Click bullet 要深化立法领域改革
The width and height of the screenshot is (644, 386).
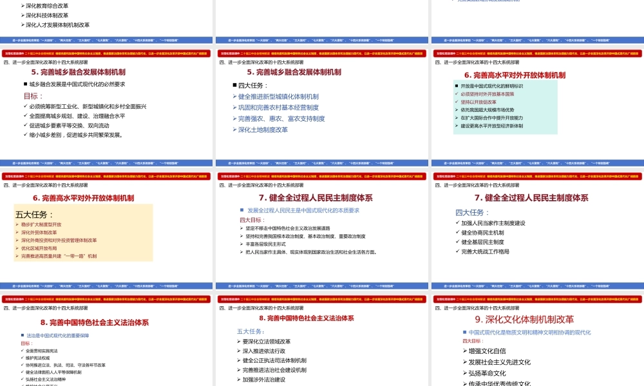(266, 341)
